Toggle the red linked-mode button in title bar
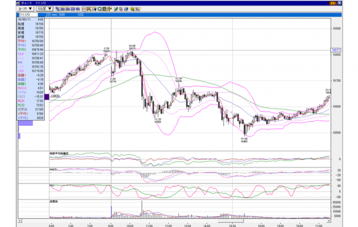Viewport: 358px width, 227px height. [x=333, y=3]
